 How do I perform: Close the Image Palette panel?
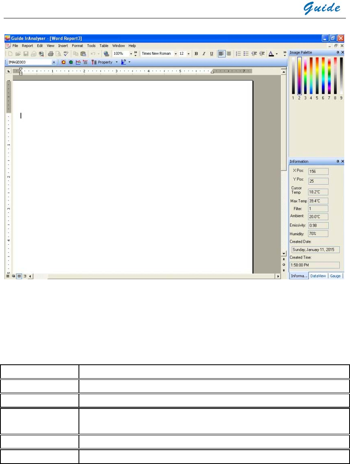click(343, 52)
